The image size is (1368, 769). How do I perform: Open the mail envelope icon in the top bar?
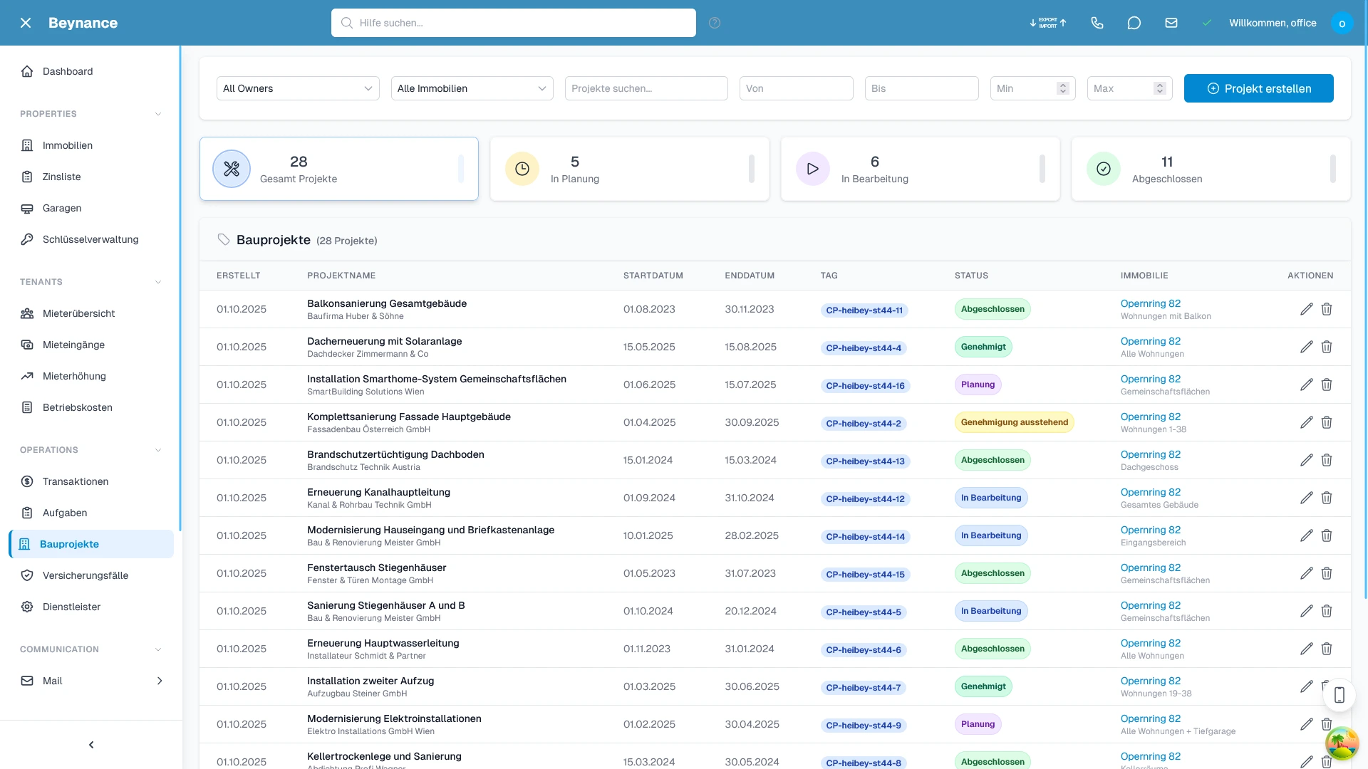1171,23
